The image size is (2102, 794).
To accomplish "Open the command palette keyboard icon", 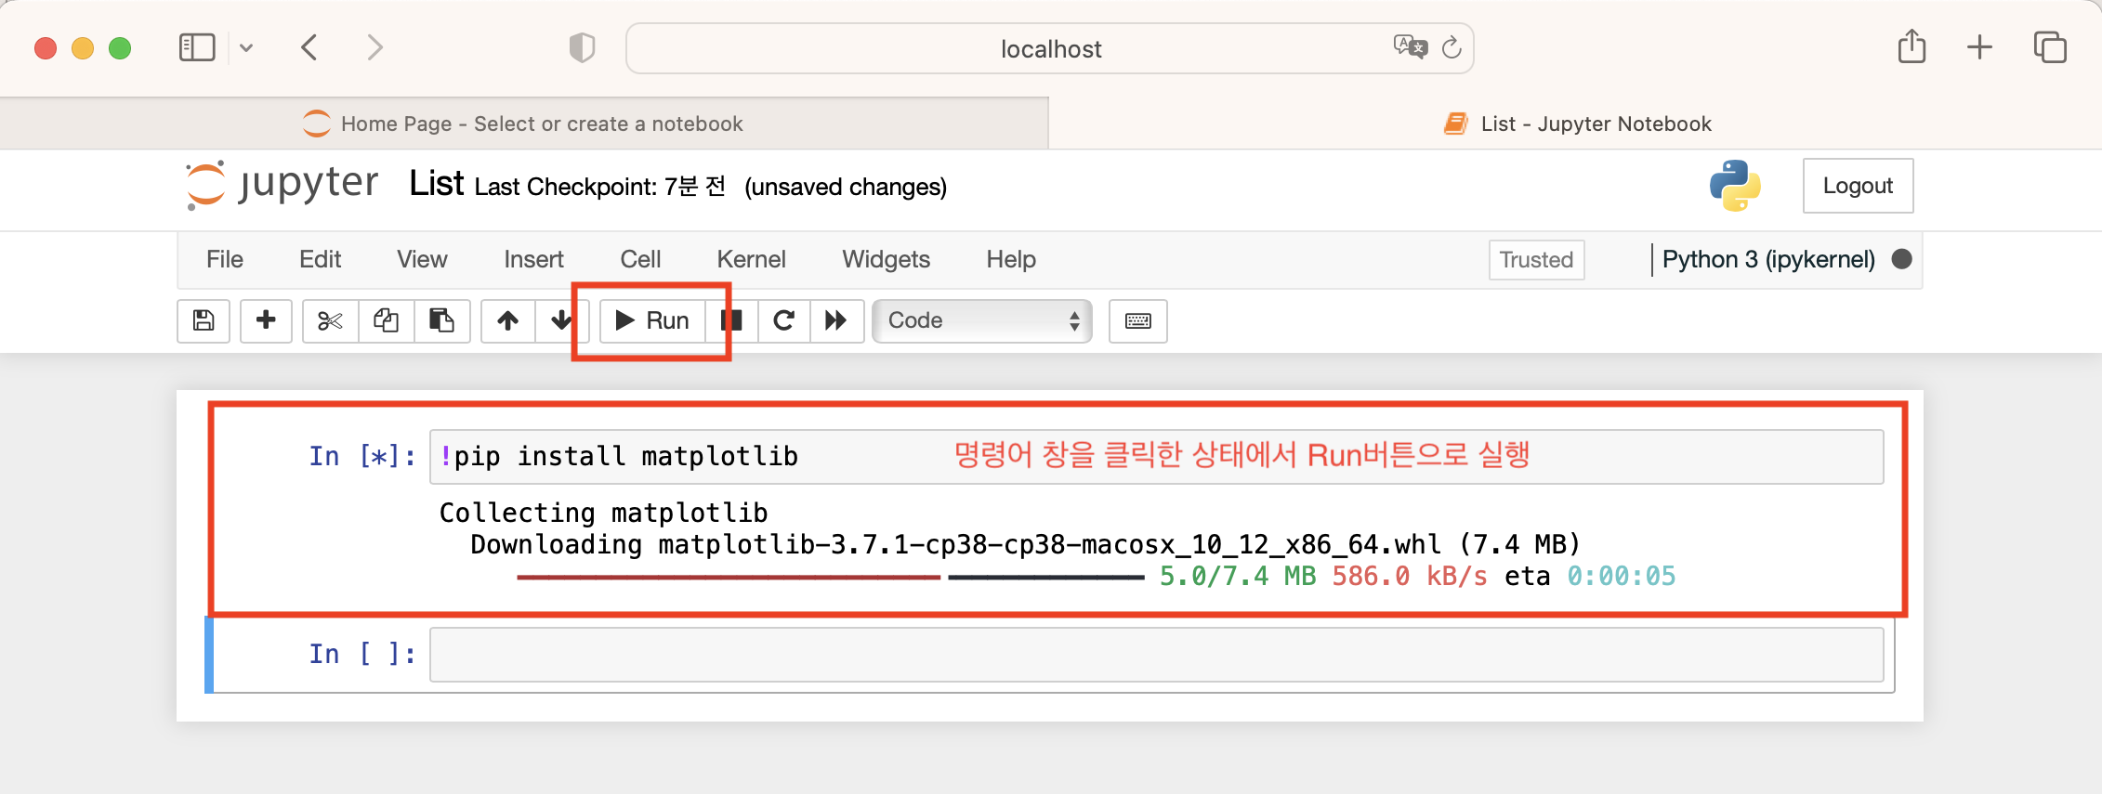I will click(1138, 320).
